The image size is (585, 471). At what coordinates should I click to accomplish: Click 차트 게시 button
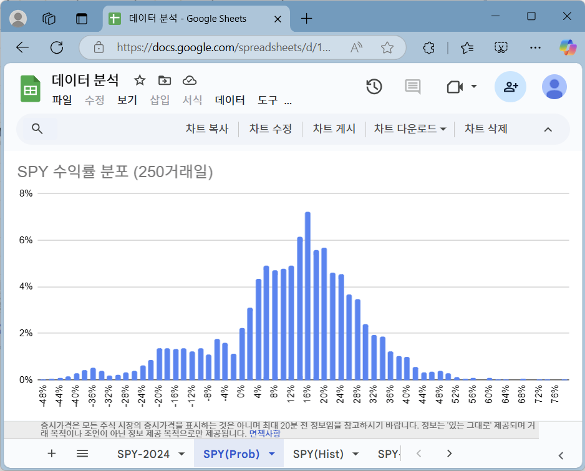pos(334,129)
